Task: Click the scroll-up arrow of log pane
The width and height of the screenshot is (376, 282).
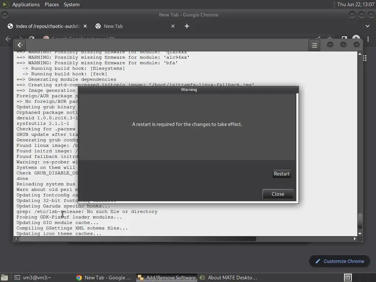Action: click(360, 54)
